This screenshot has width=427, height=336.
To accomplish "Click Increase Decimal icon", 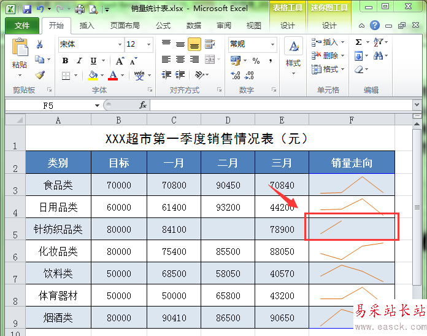I will [x=236, y=75].
